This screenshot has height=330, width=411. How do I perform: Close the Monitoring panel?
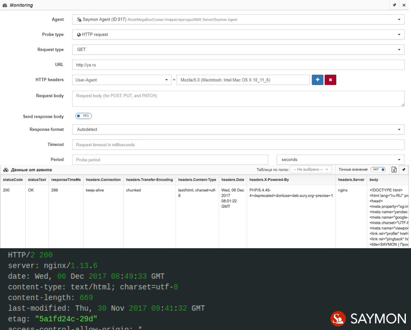404,5
